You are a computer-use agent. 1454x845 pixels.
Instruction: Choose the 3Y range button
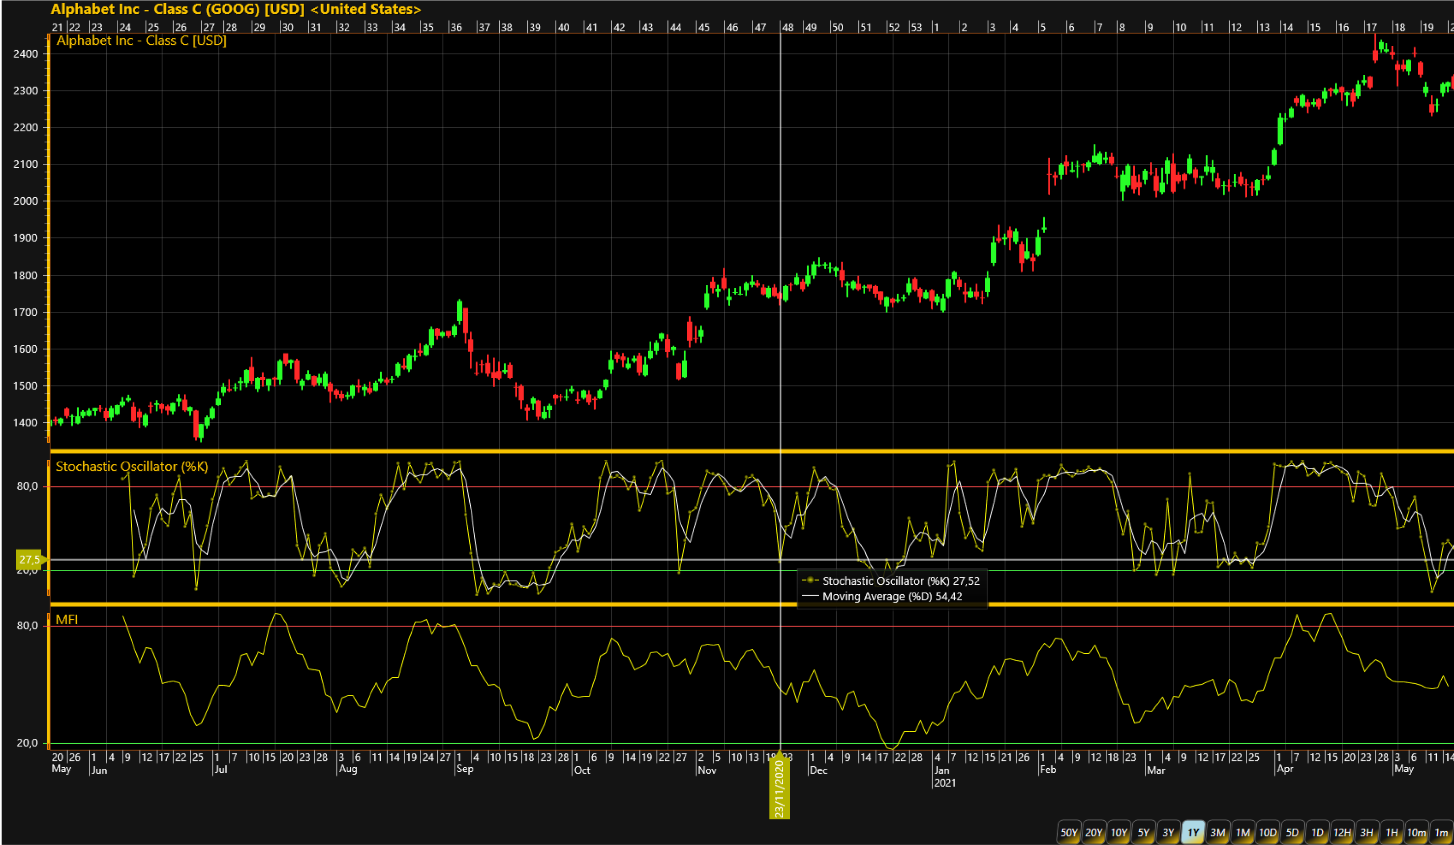[1168, 832]
